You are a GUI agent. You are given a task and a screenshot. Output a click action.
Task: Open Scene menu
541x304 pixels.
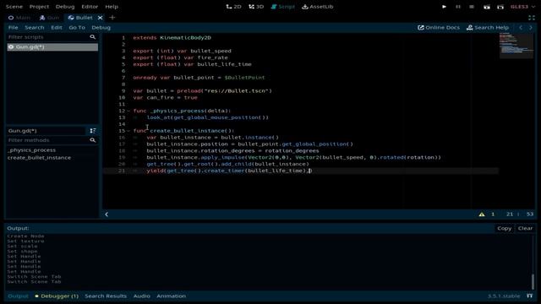14,7
